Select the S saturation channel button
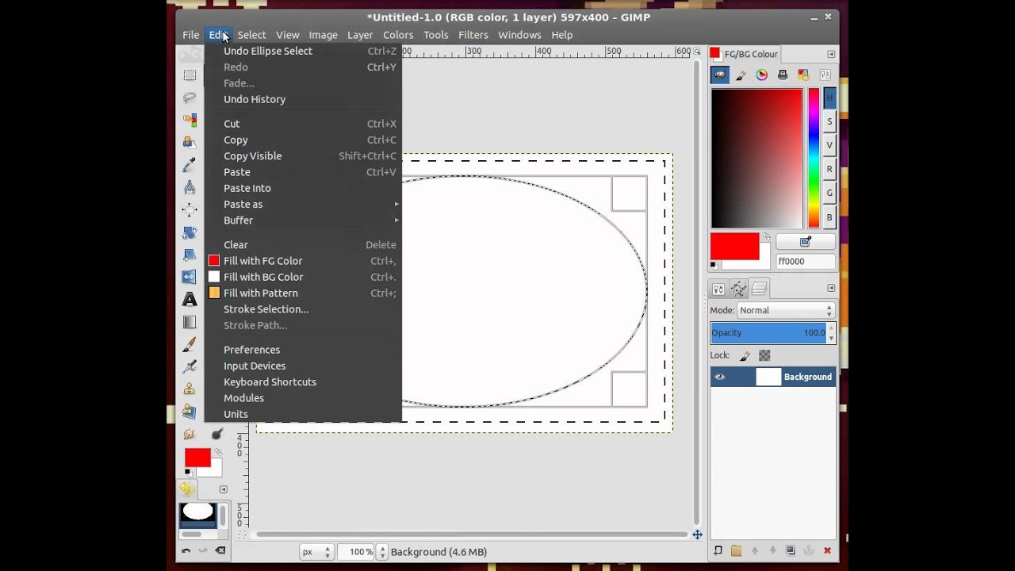Viewport: 1015px width, 571px height. pos(829,121)
